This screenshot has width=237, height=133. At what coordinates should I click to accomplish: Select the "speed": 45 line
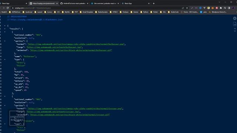tap(20, 90)
